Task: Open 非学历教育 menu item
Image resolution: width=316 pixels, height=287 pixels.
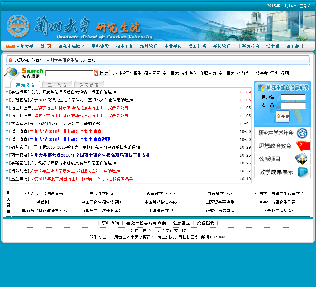Action: [248, 46]
